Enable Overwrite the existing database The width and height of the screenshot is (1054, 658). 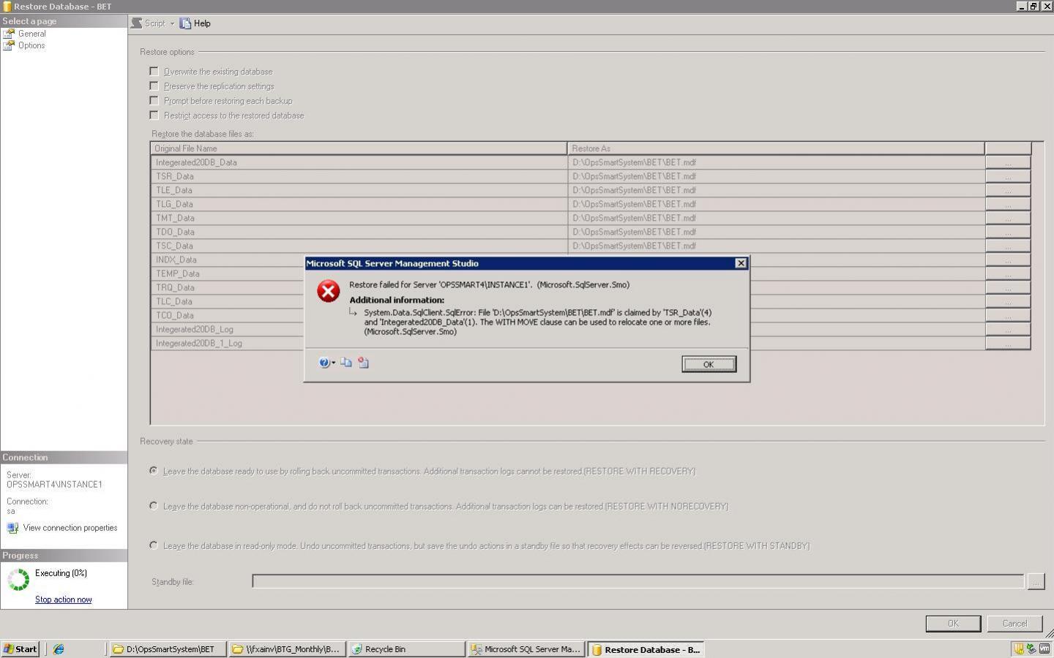point(154,72)
